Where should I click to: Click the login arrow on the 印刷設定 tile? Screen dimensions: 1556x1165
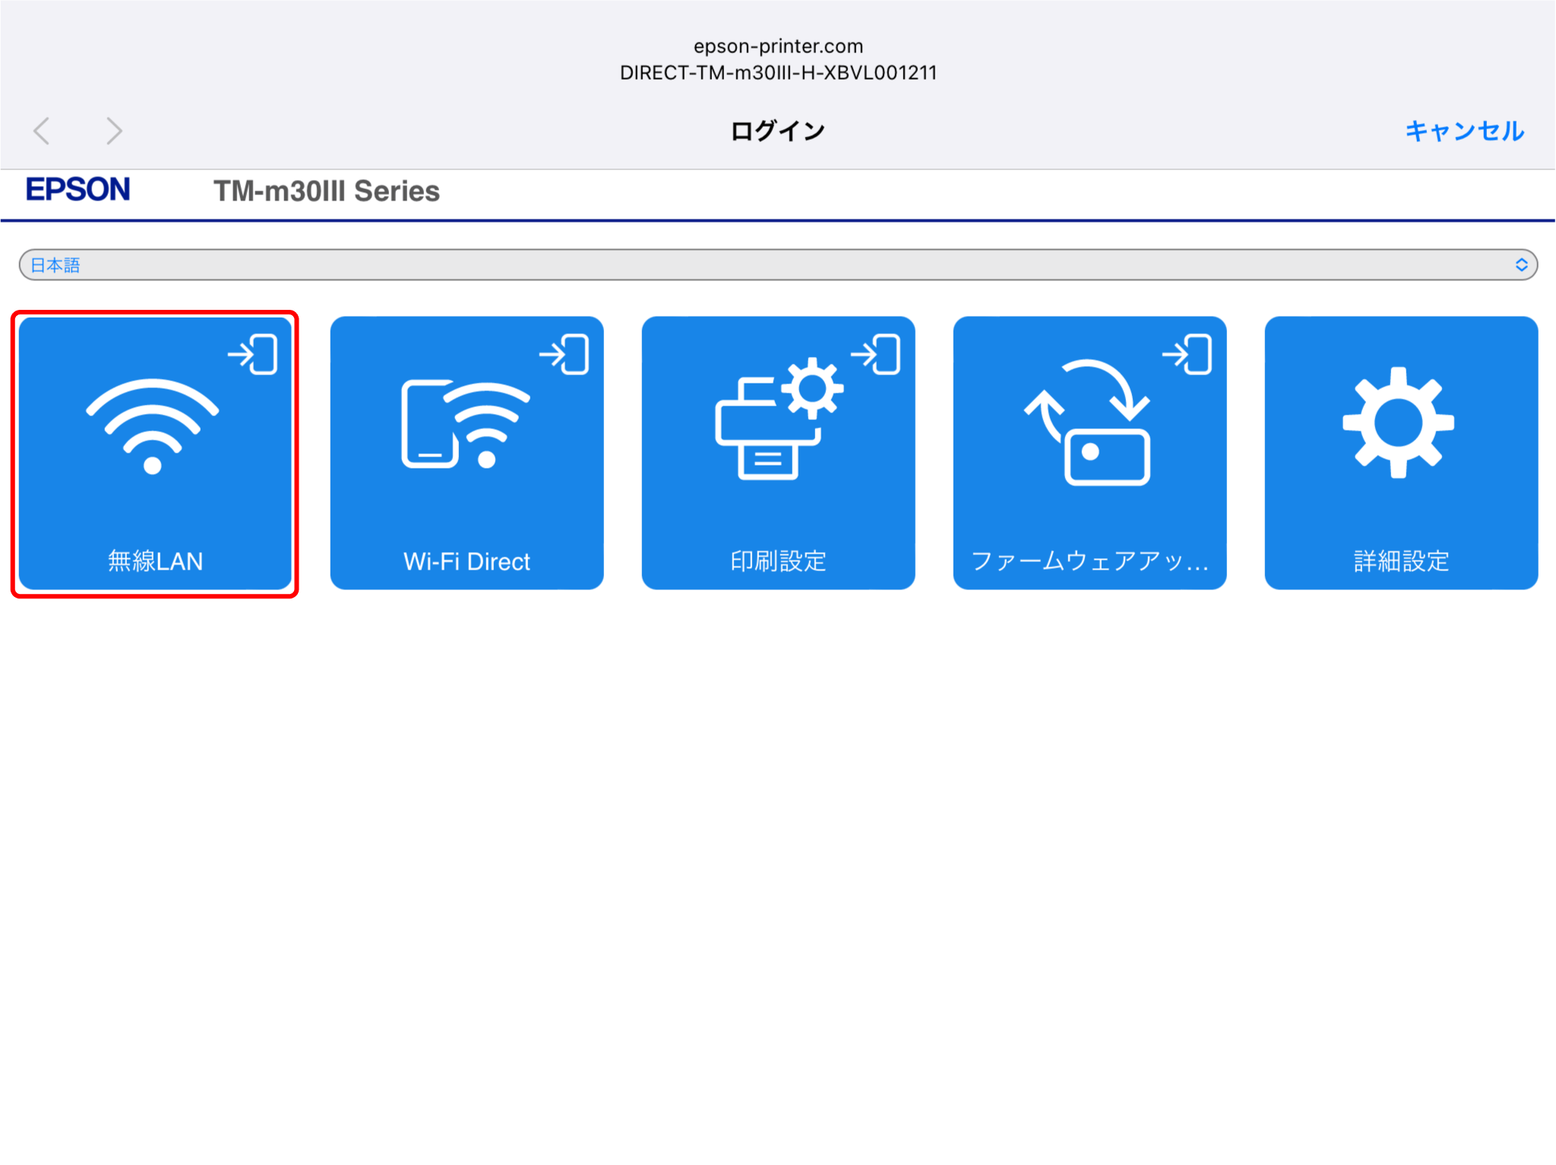(x=878, y=353)
